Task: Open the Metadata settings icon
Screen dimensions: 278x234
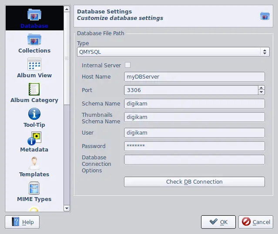Action: coord(34,139)
